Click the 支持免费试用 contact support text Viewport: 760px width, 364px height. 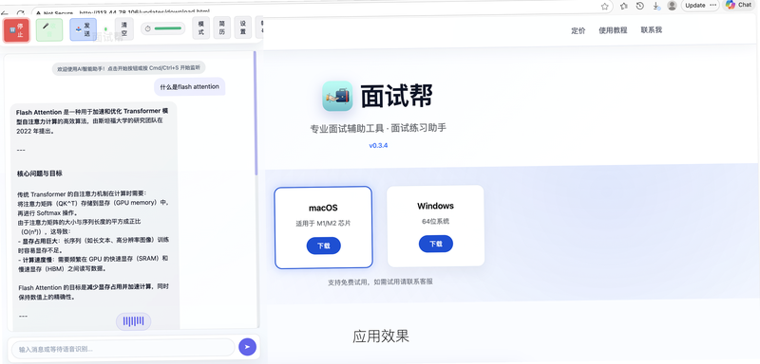(380, 282)
